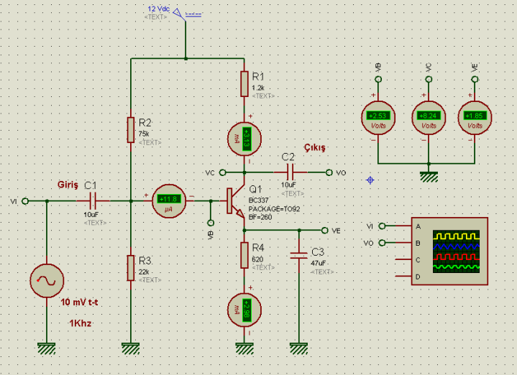The height and width of the screenshot is (375, 517).
Task: Select the VC voltmeter showing +8.24
Action: 429,117
